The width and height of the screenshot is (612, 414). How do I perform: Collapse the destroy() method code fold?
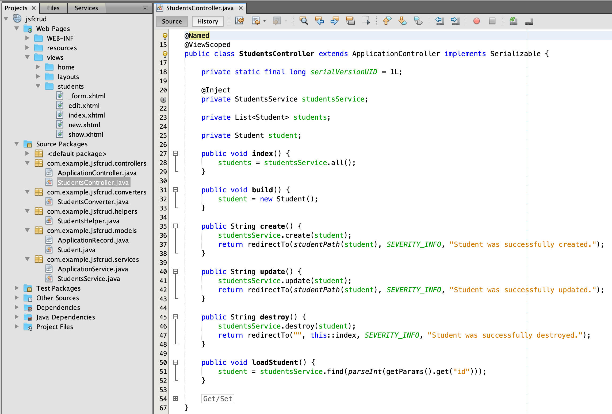click(175, 317)
